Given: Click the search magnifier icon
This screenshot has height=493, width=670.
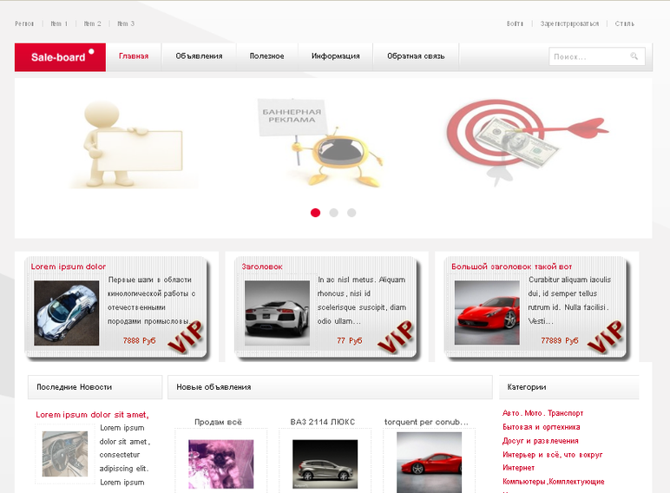Looking at the screenshot, I should point(634,56).
